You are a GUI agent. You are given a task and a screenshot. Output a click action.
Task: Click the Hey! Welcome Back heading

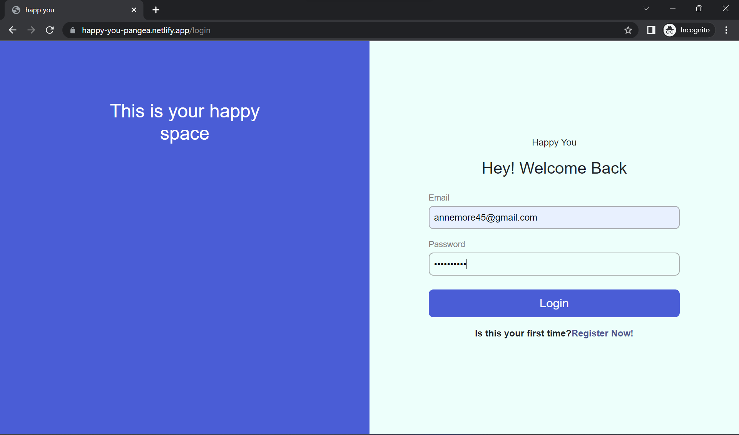tap(554, 168)
